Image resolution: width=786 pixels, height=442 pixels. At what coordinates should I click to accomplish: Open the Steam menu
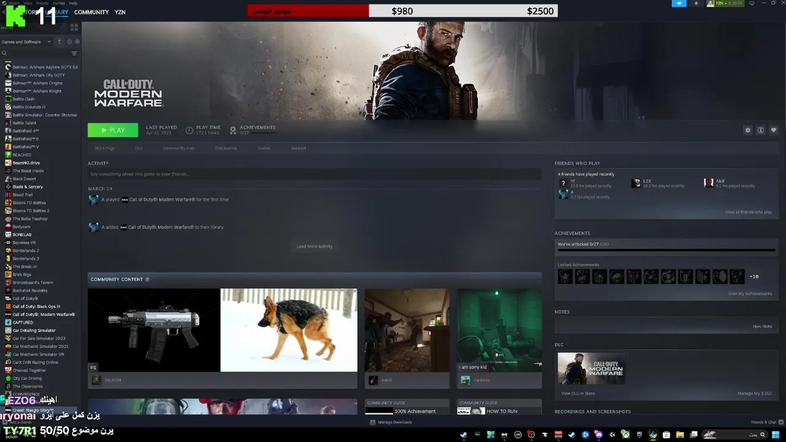pyautogui.click(x=14, y=3)
